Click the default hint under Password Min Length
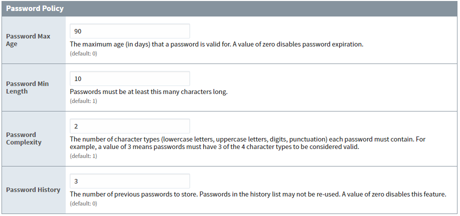460x216 pixels. coord(83,101)
